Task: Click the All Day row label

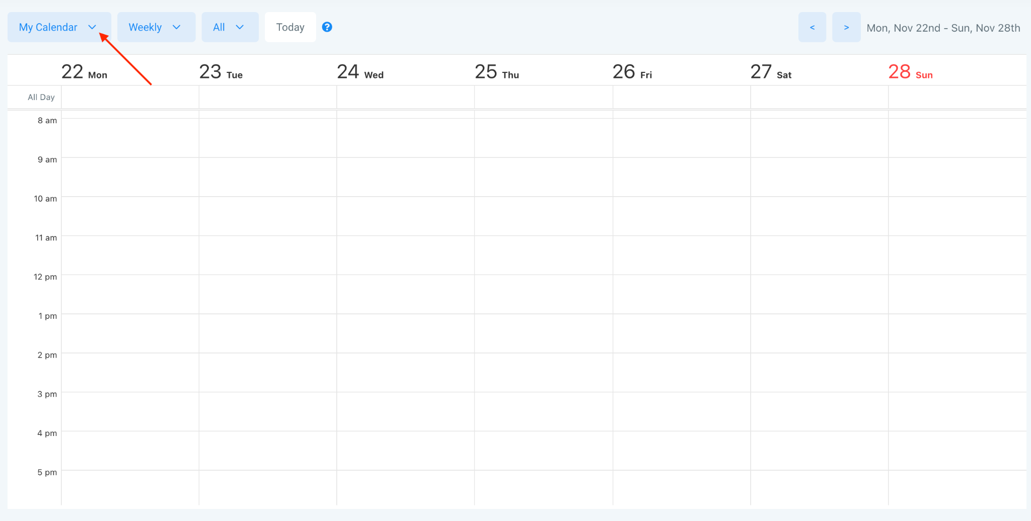Action: 41,97
